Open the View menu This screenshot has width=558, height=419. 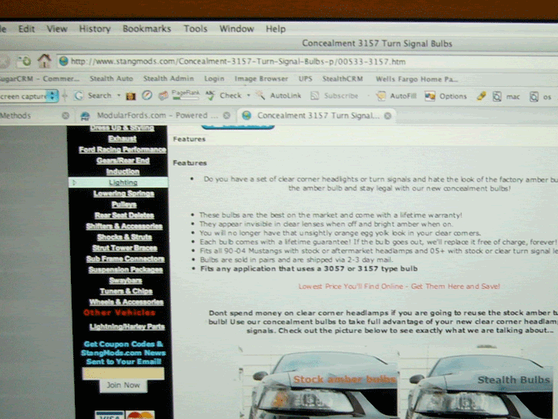(x=57, y=29)
